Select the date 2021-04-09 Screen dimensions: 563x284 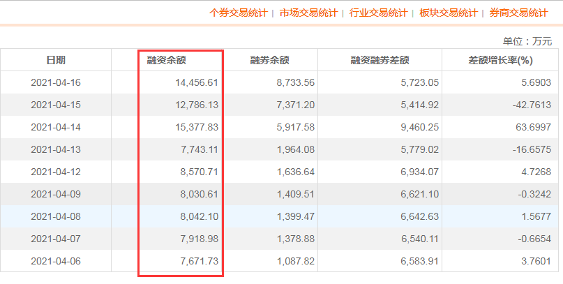[x=56, y=194]
